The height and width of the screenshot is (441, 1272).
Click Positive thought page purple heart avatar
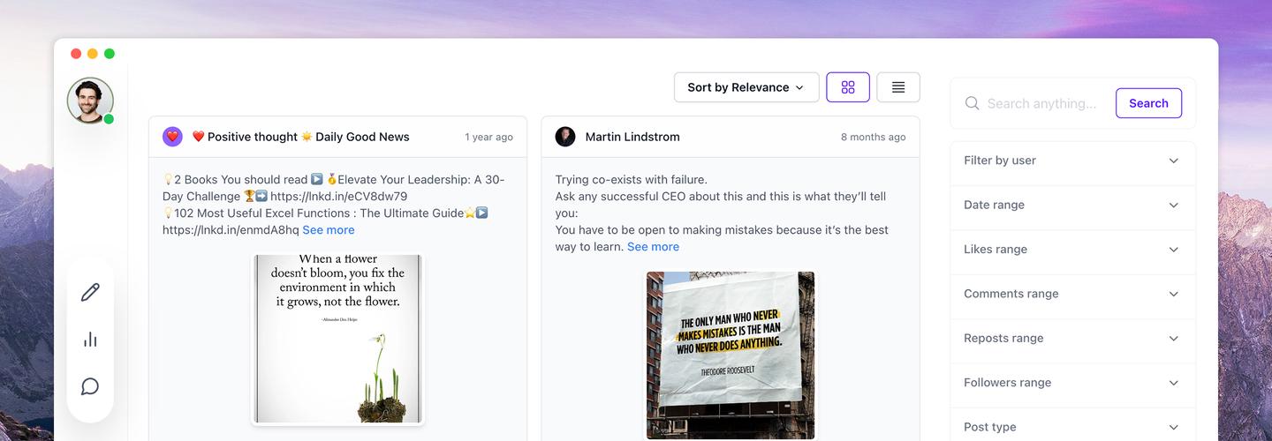(x=172, y=137)
